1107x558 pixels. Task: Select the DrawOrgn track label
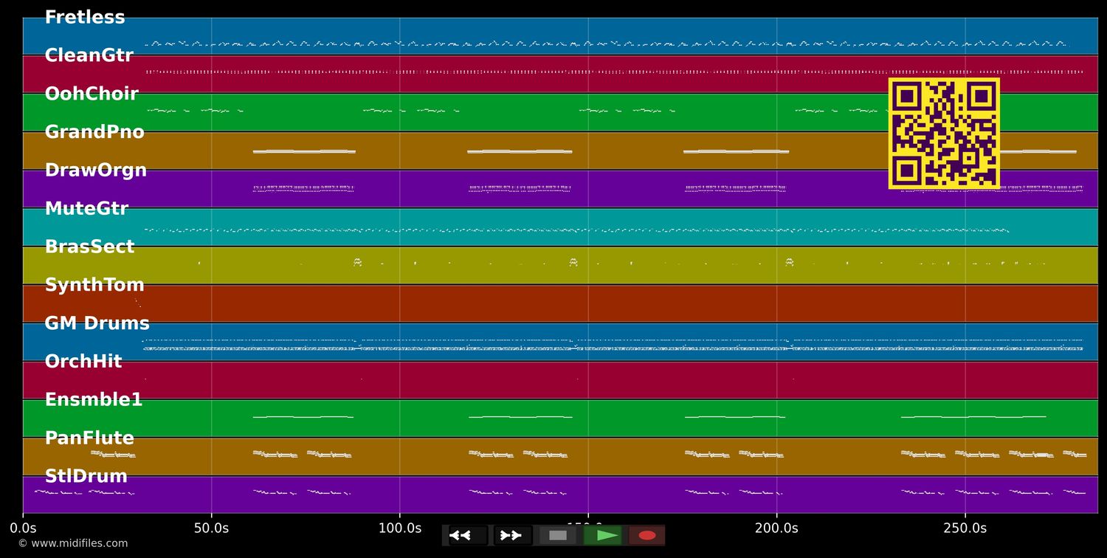[96, 170]
